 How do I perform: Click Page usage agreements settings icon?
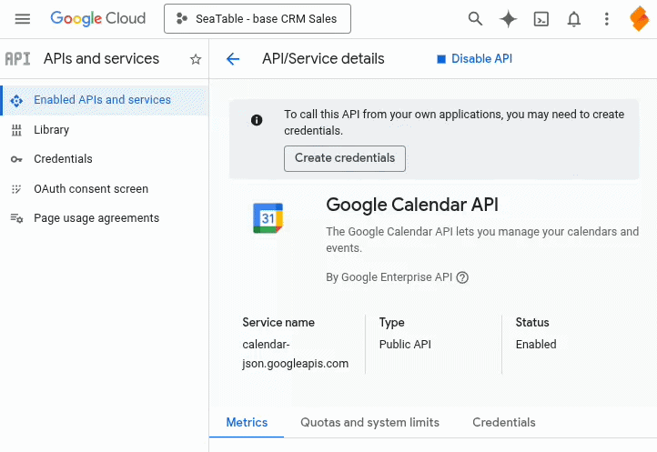coord(16,218)
